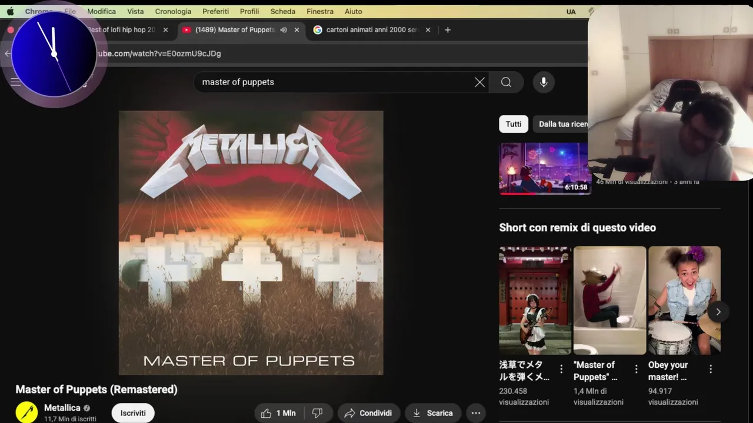The width and height of the screenshot is (753, 423).
Task: Show next shorts with arrow
Action: 718,312
